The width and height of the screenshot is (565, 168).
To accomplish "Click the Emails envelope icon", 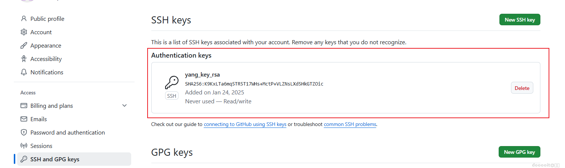I will tap(24, 119).
